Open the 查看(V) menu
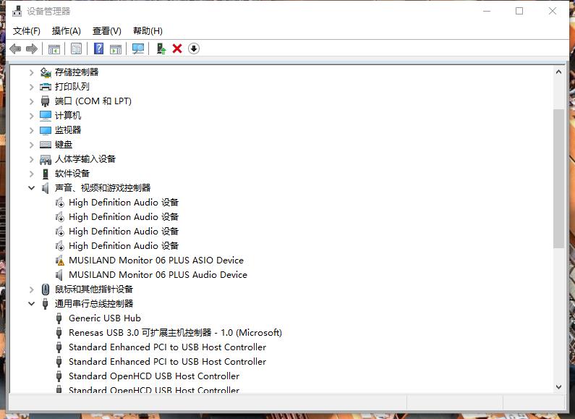Viewport: 575px width, 419px height. [106, 30]
